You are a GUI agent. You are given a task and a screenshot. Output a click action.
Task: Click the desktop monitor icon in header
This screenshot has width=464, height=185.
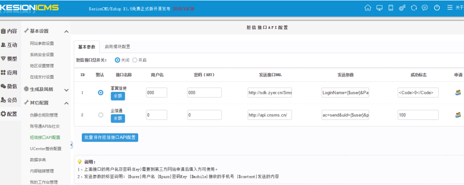379,8
